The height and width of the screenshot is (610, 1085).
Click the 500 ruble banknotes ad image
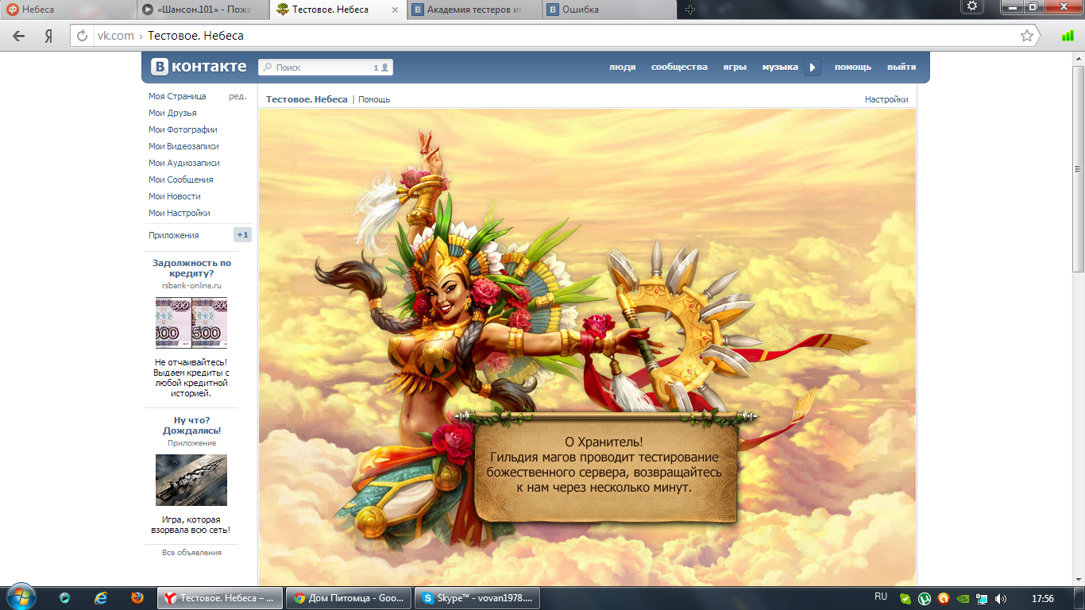tap(191, 322)
